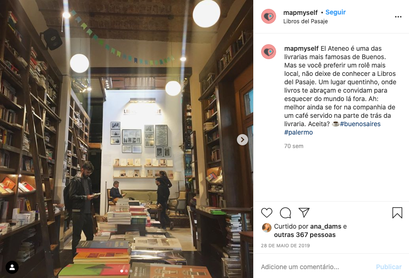Show tagged people icon on photo

[12, 267]
